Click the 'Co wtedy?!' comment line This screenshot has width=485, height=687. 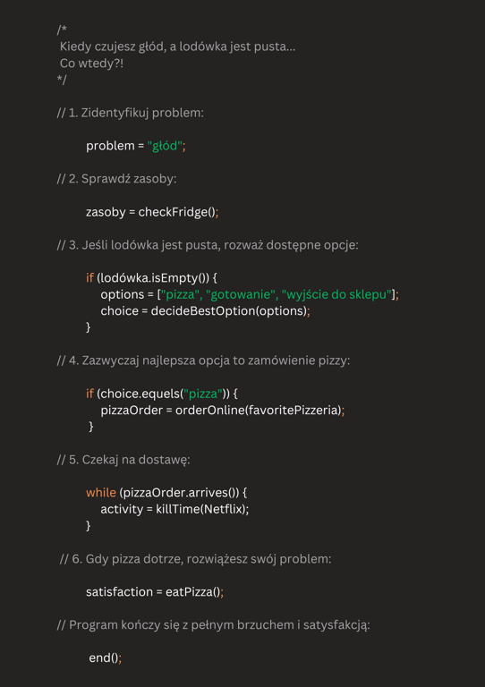tap(91, 64)
